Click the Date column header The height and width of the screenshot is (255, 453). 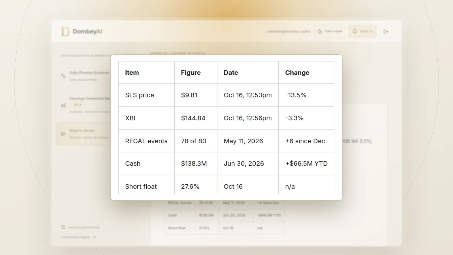[248, 73]
